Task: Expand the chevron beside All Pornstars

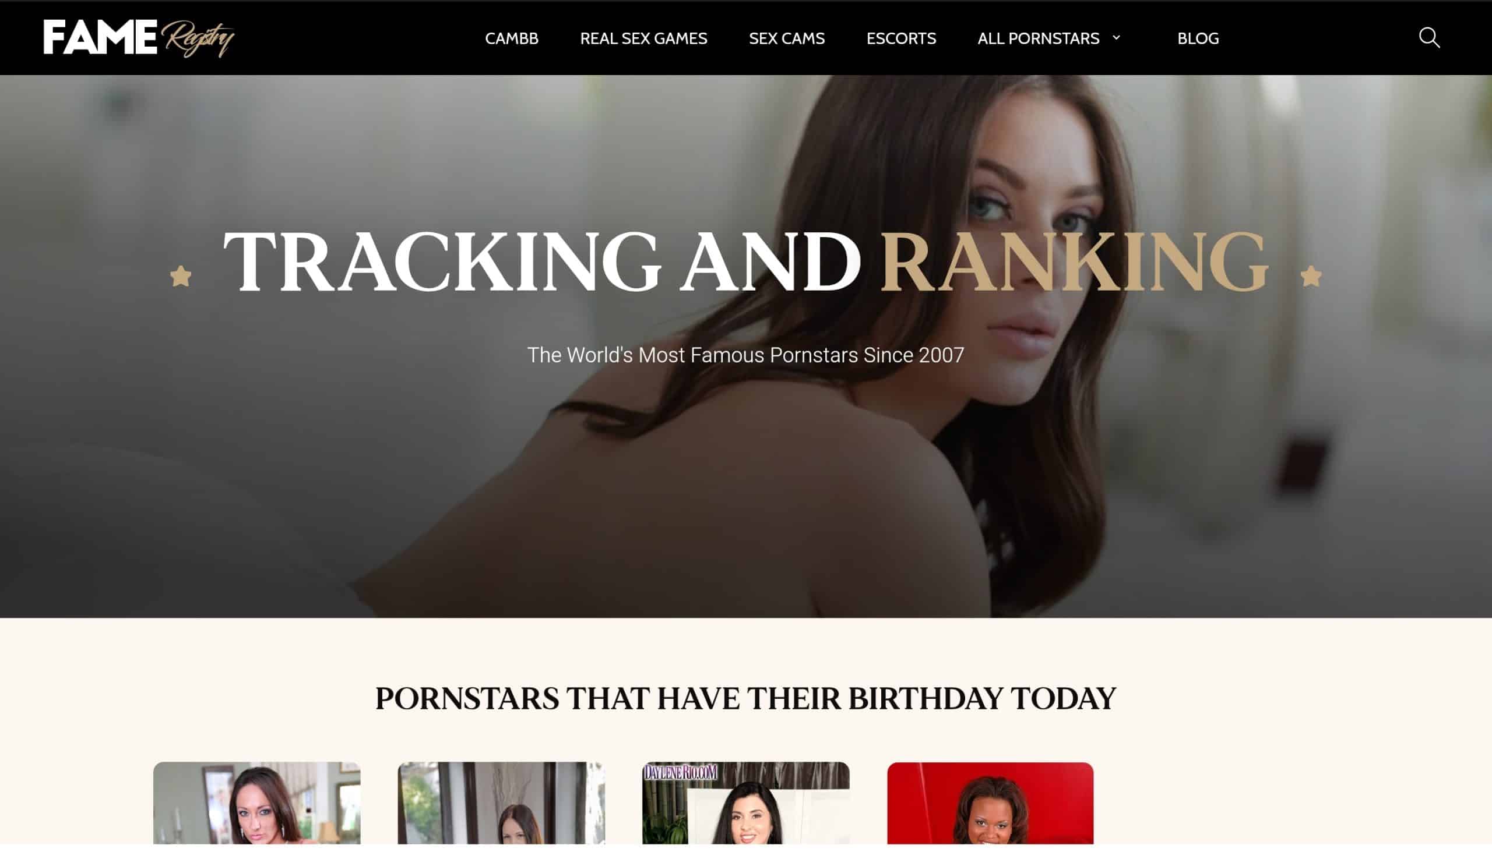Action: click(1116, 37)
